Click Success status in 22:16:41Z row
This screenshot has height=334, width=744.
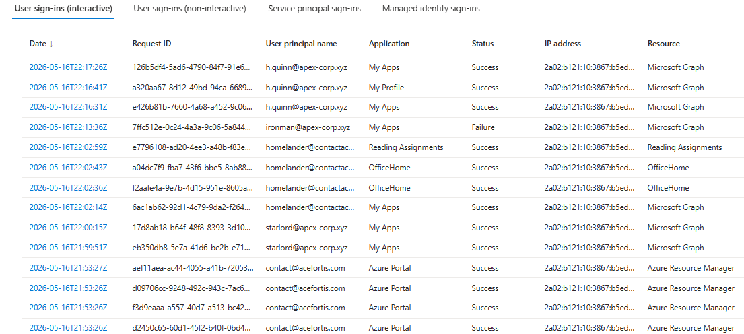pyautogui.click(x=485, y=88)
